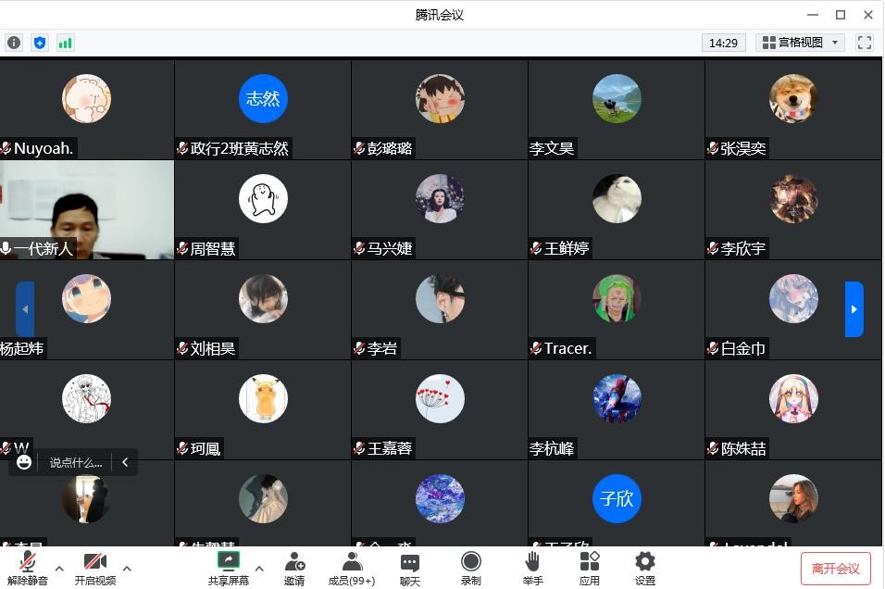The image size is (885, 589).
Task: Click the blue security shield icon
Action: [40, 43]
